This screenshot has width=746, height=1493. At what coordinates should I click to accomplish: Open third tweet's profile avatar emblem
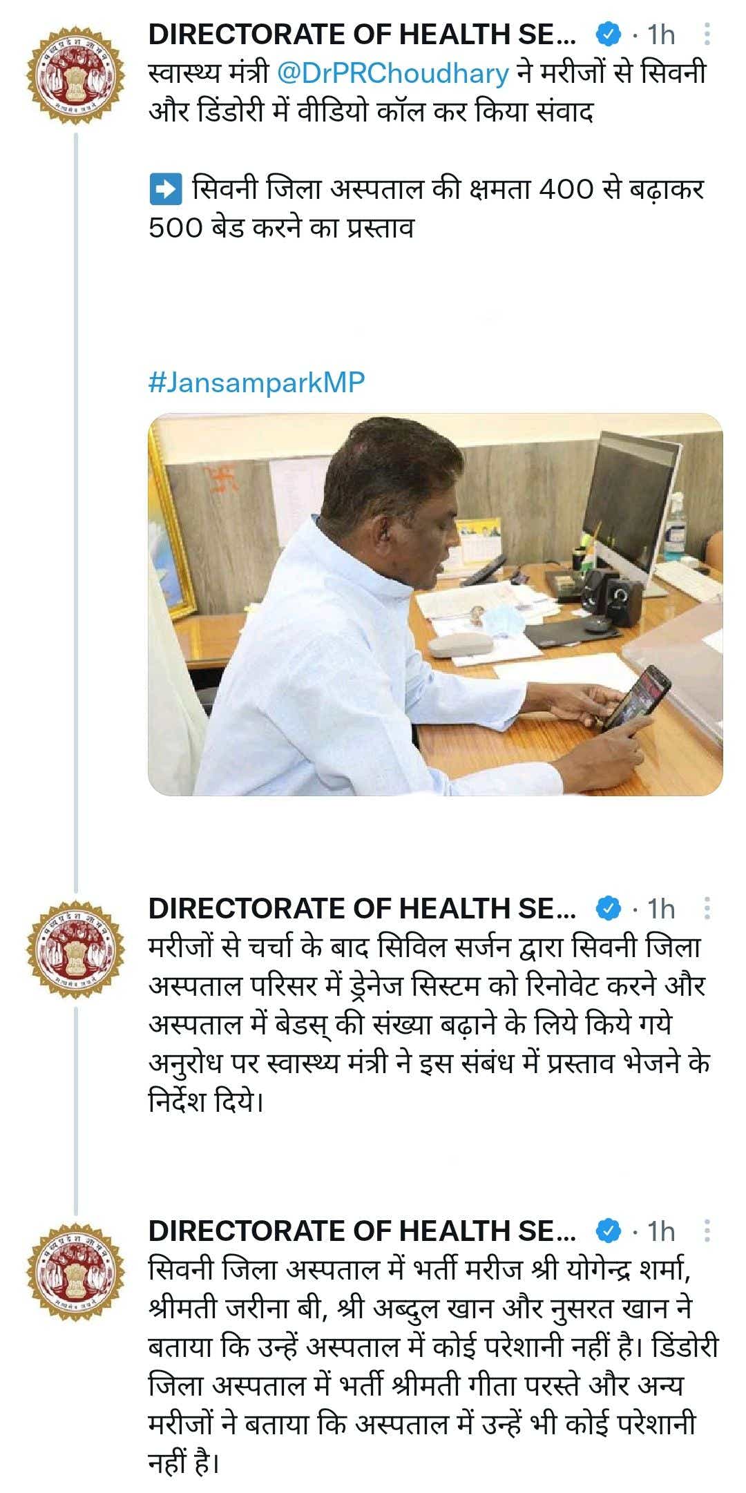(75, 1271)
